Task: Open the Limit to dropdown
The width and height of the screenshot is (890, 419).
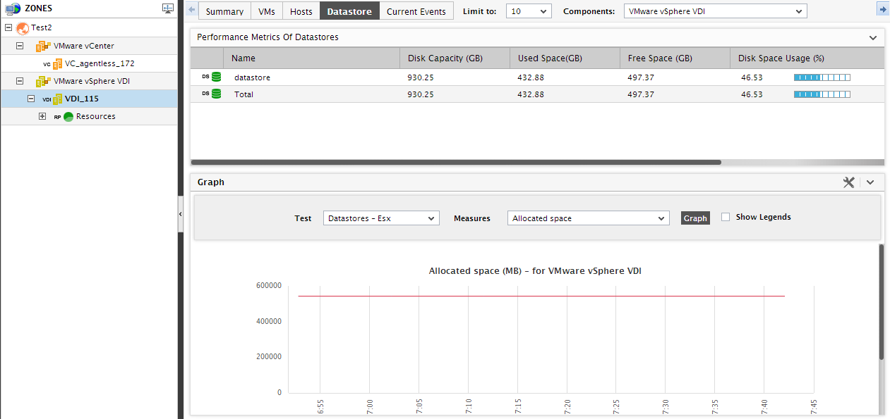Action: tap(529, 11)
